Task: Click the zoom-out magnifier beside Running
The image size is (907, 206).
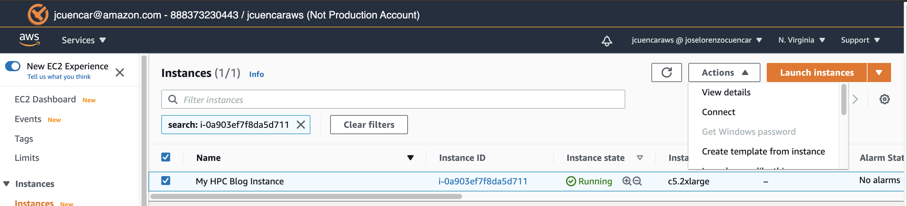Action: click(637, 181)
